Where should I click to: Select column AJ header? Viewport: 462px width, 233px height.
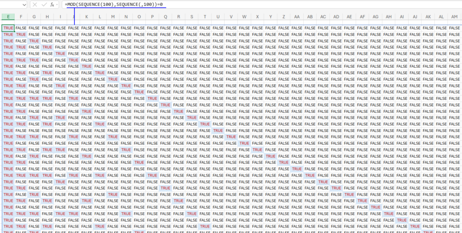415,17
